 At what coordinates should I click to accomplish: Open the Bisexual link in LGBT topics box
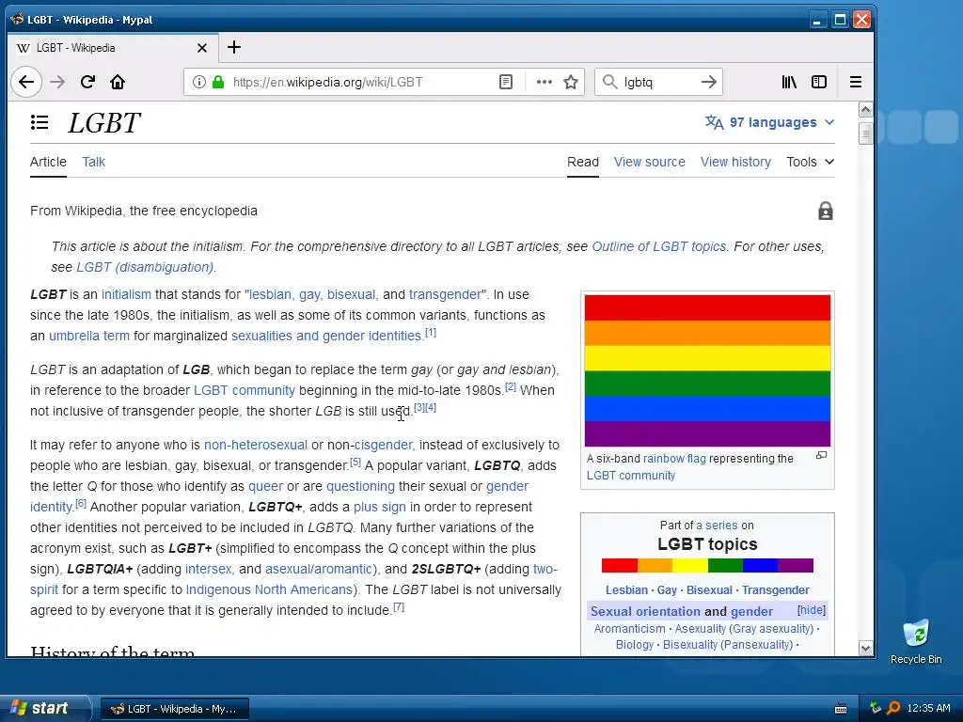click(709, 590)
